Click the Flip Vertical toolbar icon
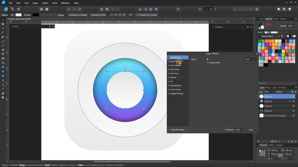 click(x=145, y=9)
